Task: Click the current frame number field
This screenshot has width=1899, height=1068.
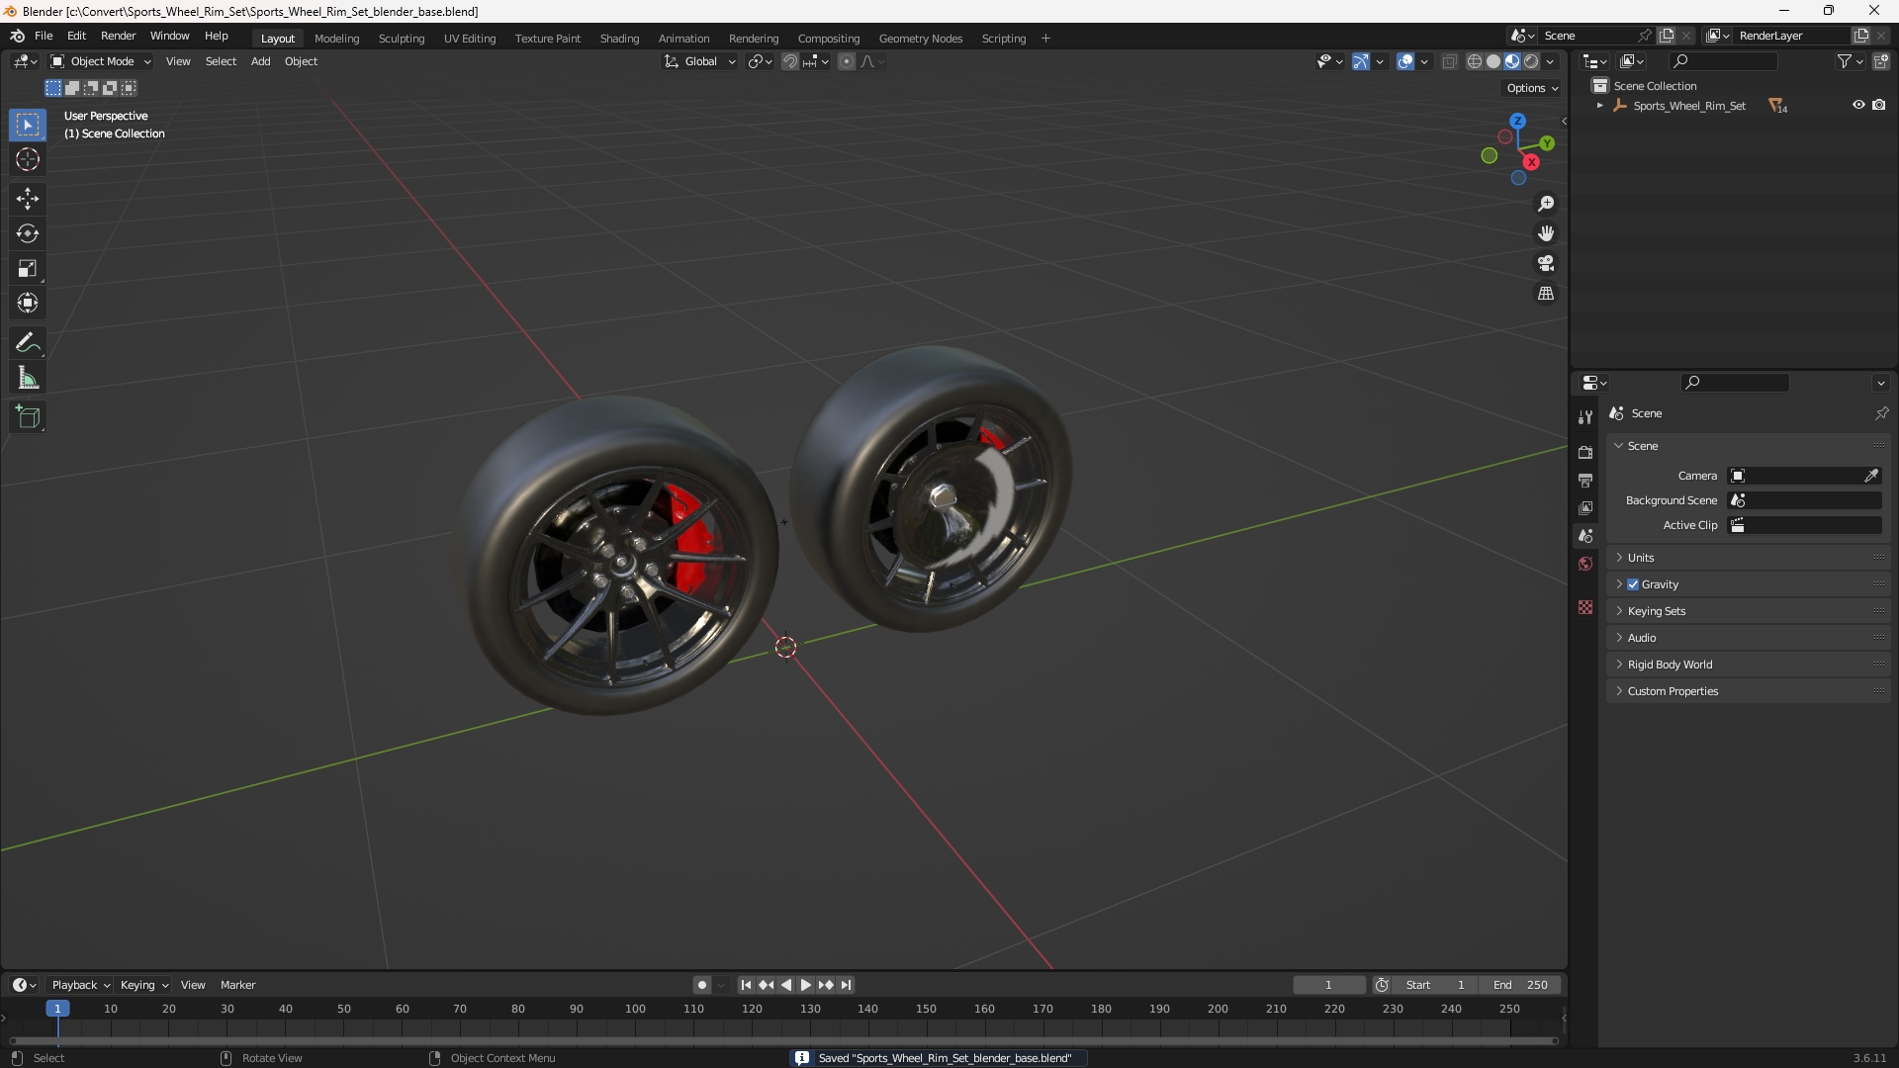Action: point(1328,985)
